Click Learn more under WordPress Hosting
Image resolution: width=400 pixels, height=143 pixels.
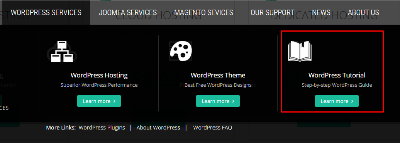(x=99, y=101)
